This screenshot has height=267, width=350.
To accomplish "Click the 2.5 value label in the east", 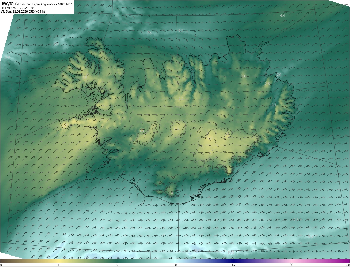I will (267, 84).
